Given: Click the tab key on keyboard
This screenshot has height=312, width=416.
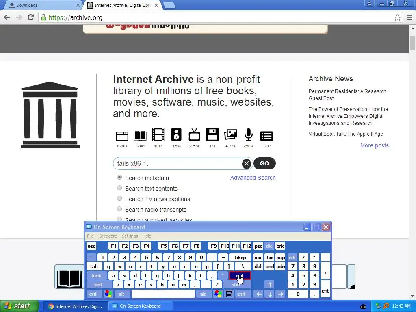Looking at the screenshot, I should pos(94,266).
